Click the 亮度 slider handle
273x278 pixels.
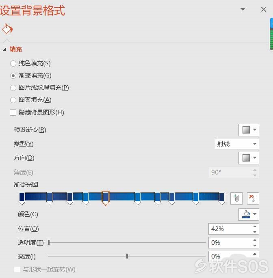127,256
